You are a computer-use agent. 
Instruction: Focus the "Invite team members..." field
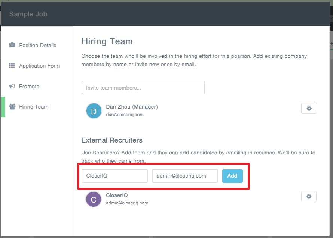click(143, 88)
